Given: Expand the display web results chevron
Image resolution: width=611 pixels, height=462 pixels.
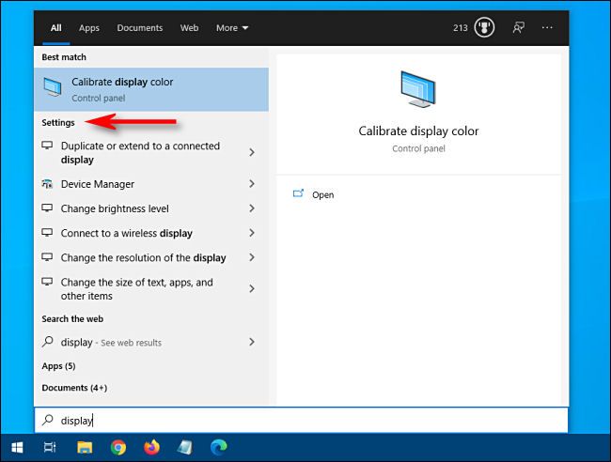Looking at the screenshot, I should click(x=252, y=342).
